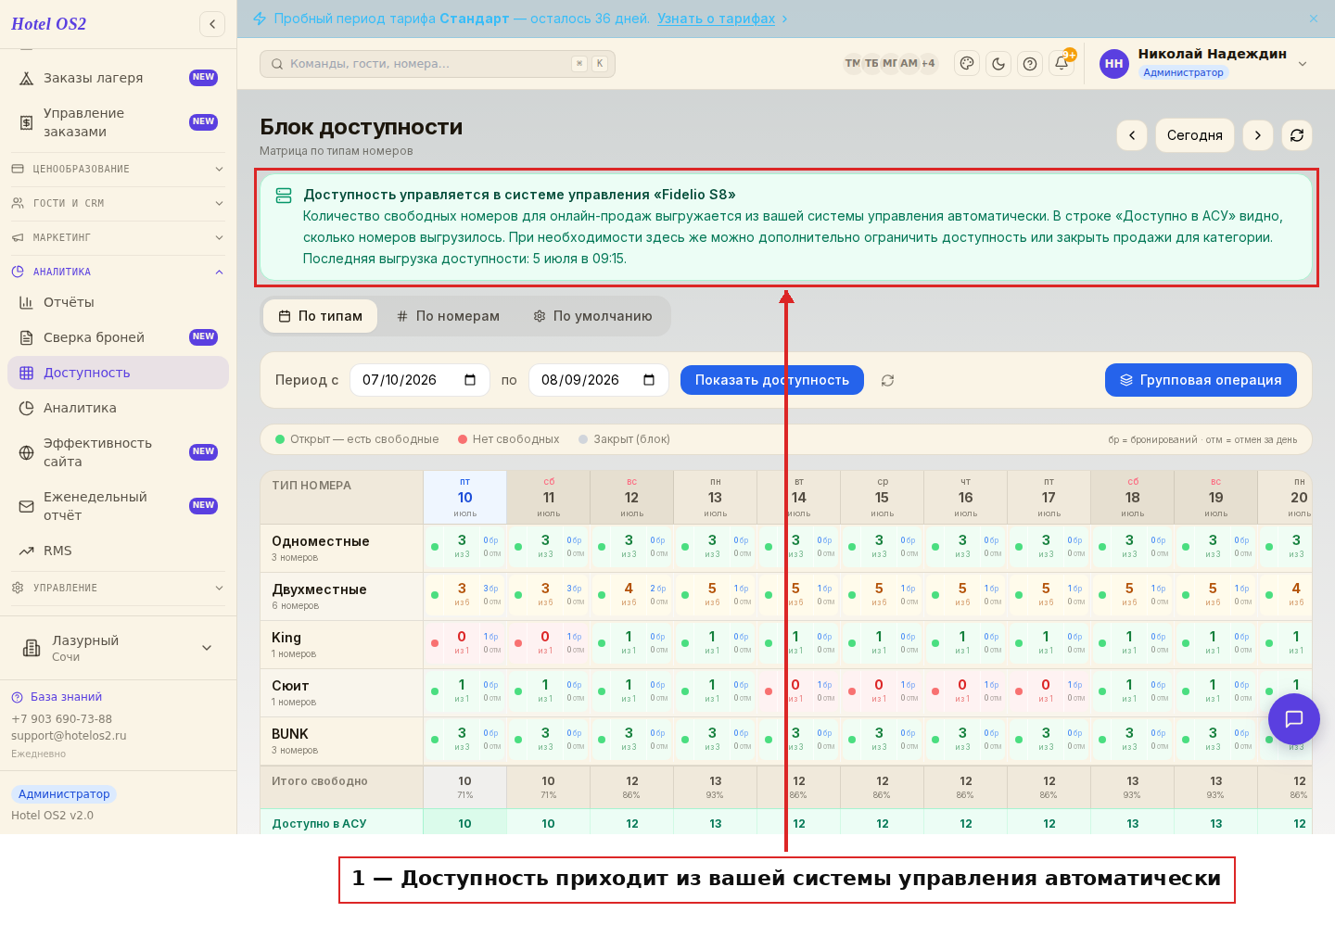Click the Администратор role badge in sidebar

tap(64, 794)
